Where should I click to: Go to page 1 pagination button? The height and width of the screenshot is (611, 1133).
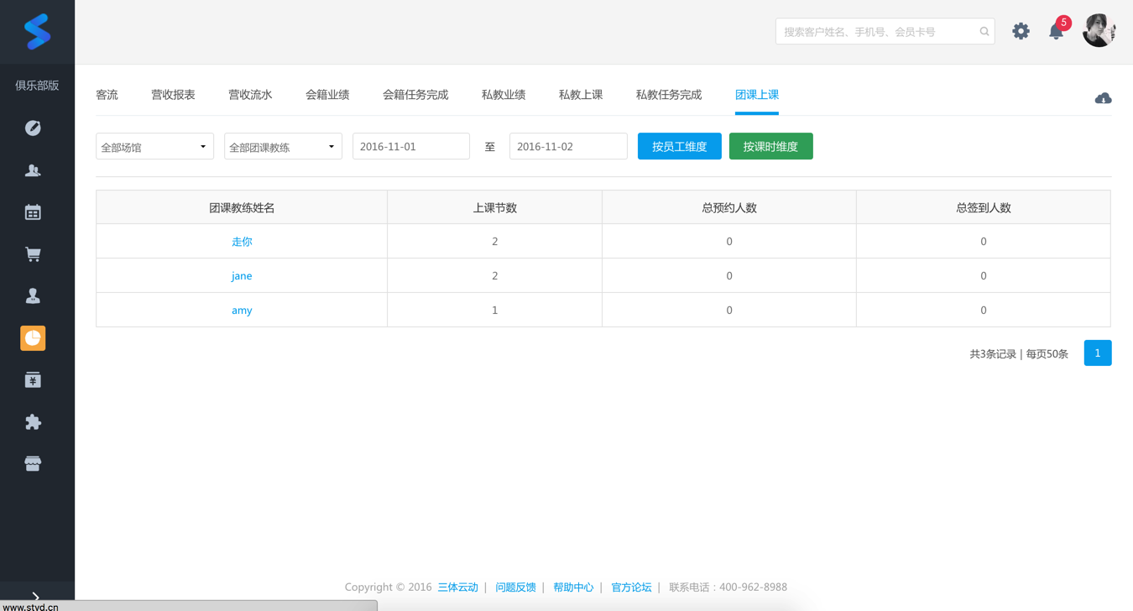pos(1098,353)
